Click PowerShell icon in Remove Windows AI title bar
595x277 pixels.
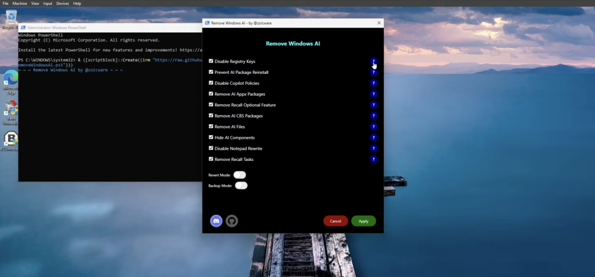click(x=207, y=23)
